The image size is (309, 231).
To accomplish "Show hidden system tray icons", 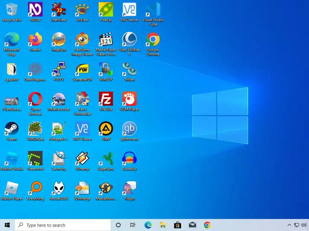I will click(289, 225).
